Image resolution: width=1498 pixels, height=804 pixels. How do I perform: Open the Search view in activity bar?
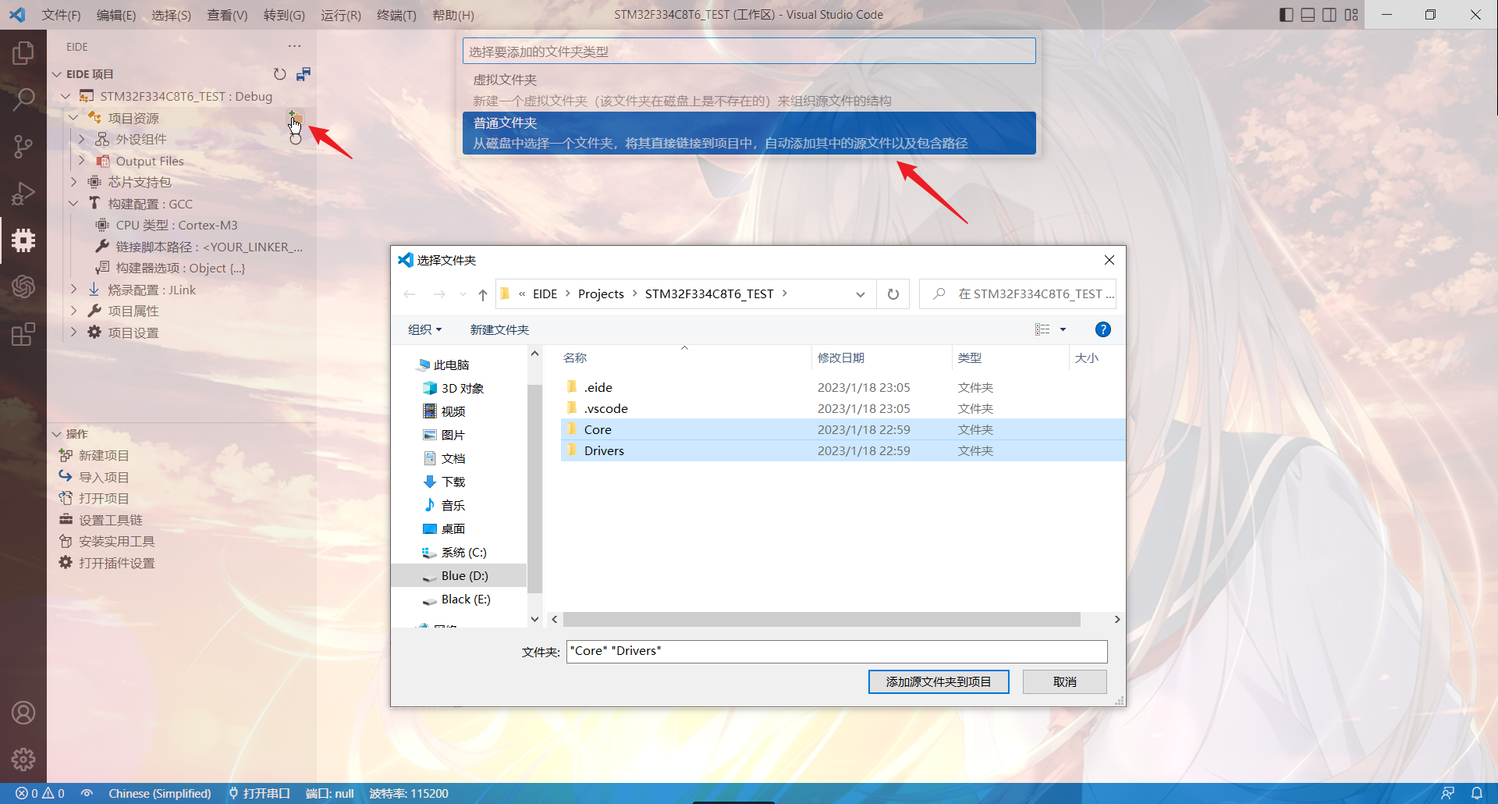[x=23, y=99]
